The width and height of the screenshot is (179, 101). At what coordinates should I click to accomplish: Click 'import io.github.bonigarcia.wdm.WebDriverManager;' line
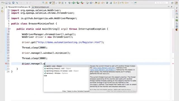pyautogui.click(x=44, y=18)
